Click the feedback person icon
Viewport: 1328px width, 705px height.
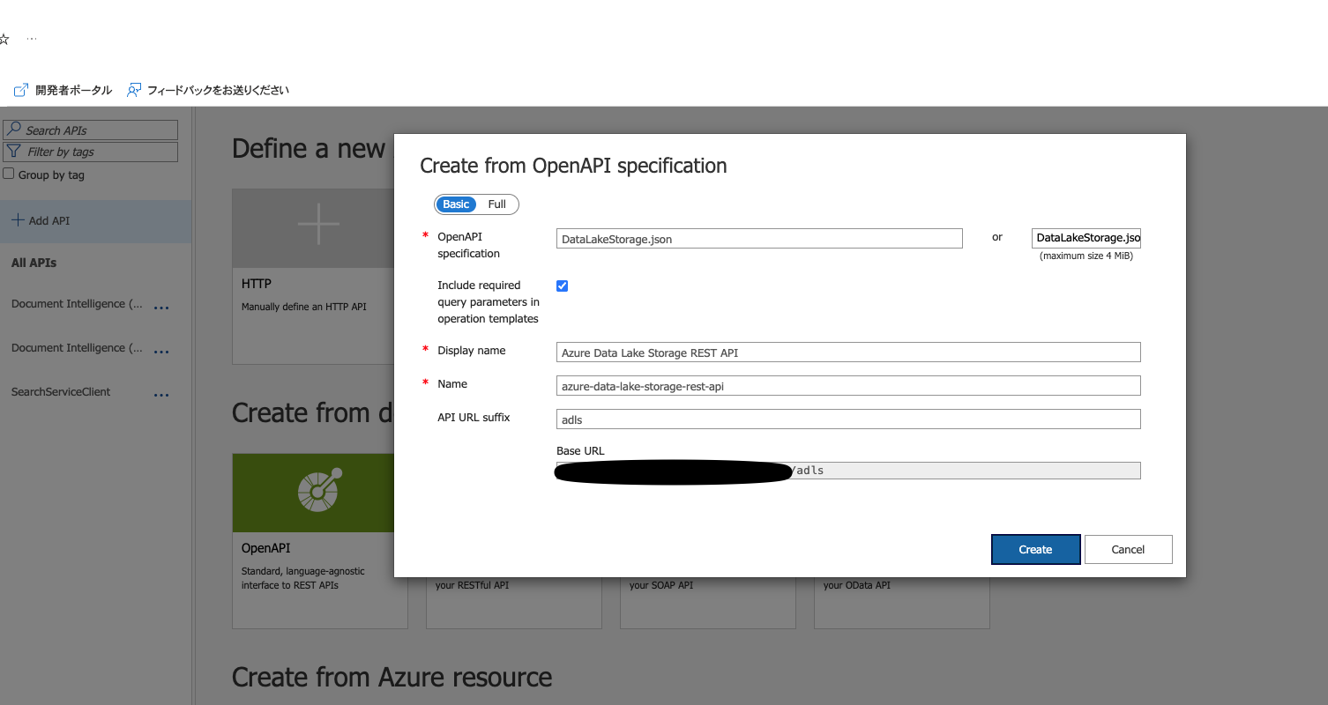click(x=134, y=90)
